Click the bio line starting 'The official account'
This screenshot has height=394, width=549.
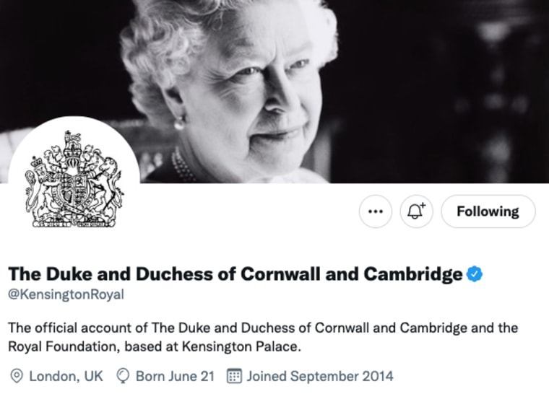point(263,328)
